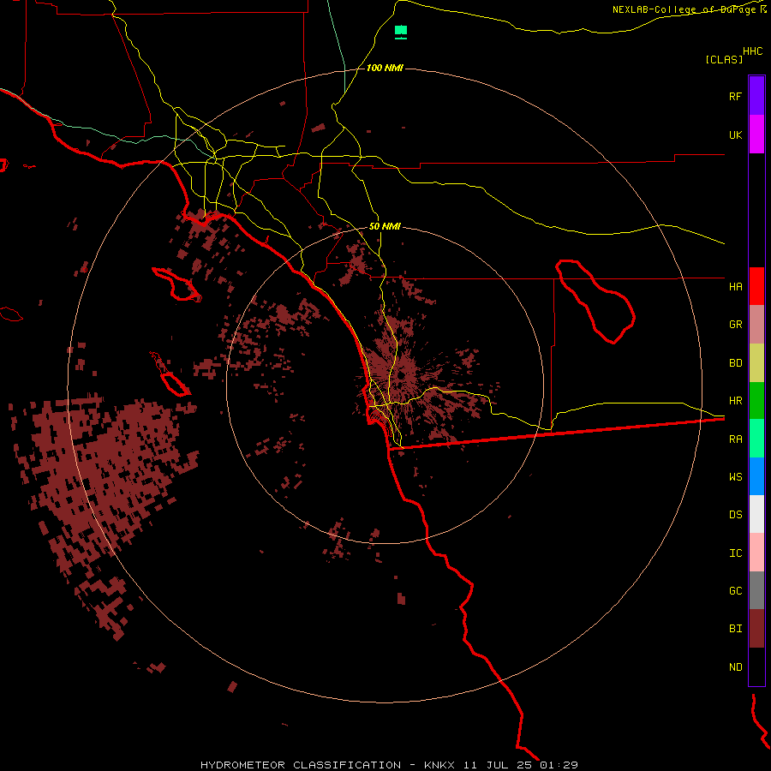Click the 'KNKX' radar site identifier

pyautogui.click(x=439, y=765)
